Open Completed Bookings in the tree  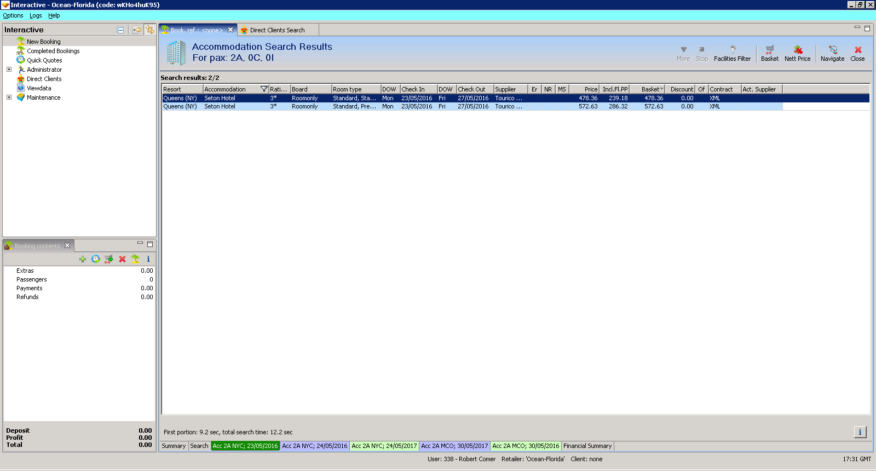53,51
